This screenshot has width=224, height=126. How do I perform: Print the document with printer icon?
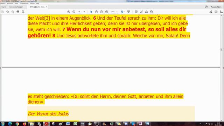[x=18, y=12]
